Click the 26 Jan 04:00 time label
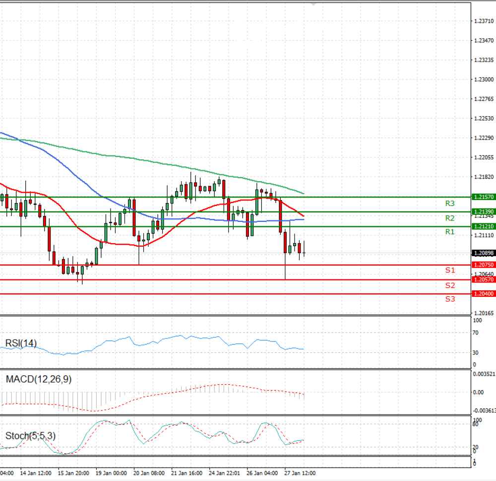This screenshot has height=481, width=496. [x=262, y=473]
